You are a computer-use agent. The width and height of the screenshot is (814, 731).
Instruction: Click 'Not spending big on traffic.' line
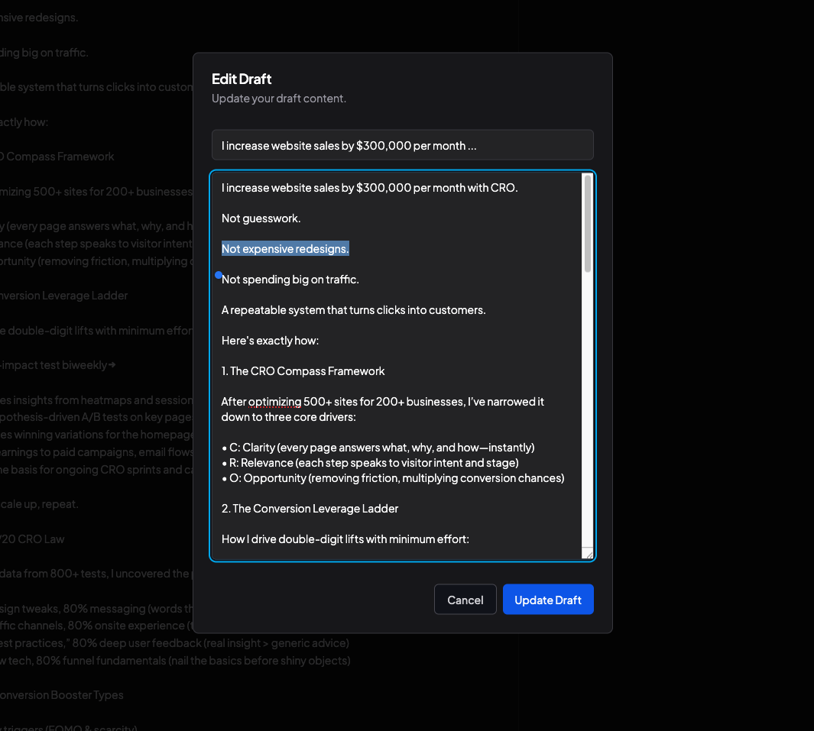pyautogui.click(x=290, y=280)
